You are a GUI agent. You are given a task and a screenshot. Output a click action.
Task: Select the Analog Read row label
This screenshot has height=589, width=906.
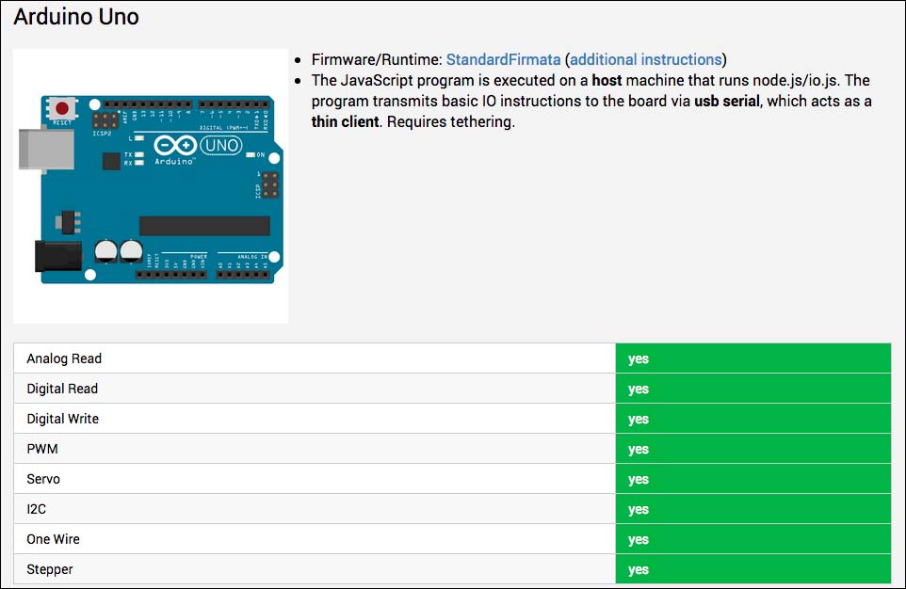tap(64, 358)
